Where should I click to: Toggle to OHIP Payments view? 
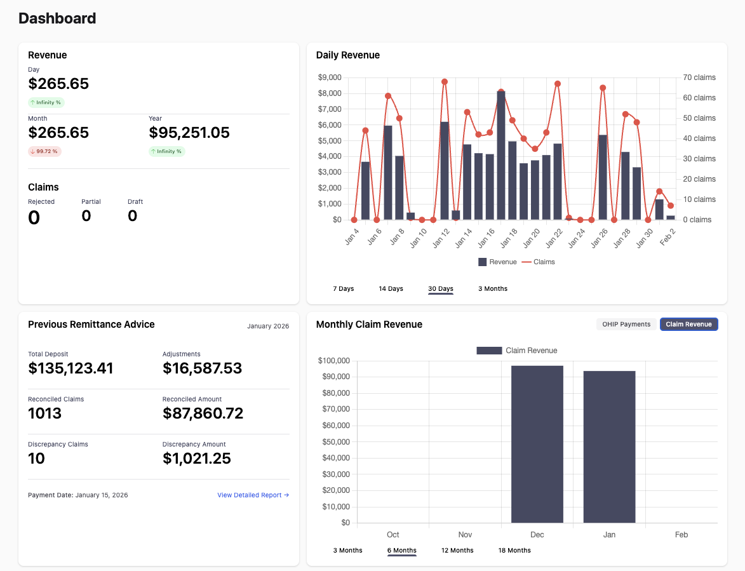(x=626, y=324)
